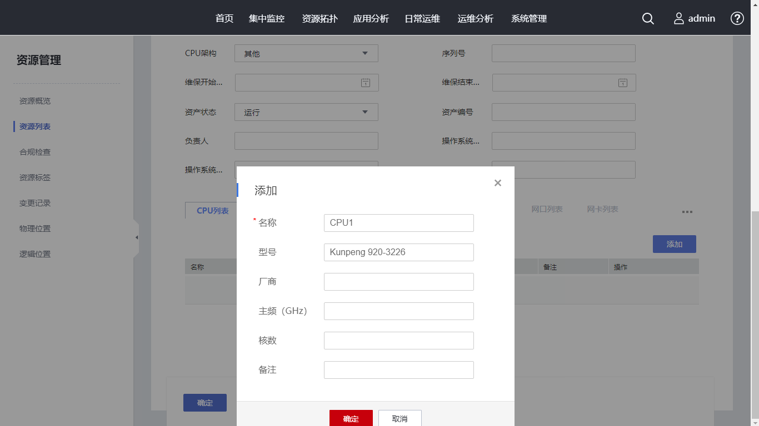Open the 维保开始 calendar picker icon

tap(365, 83)
